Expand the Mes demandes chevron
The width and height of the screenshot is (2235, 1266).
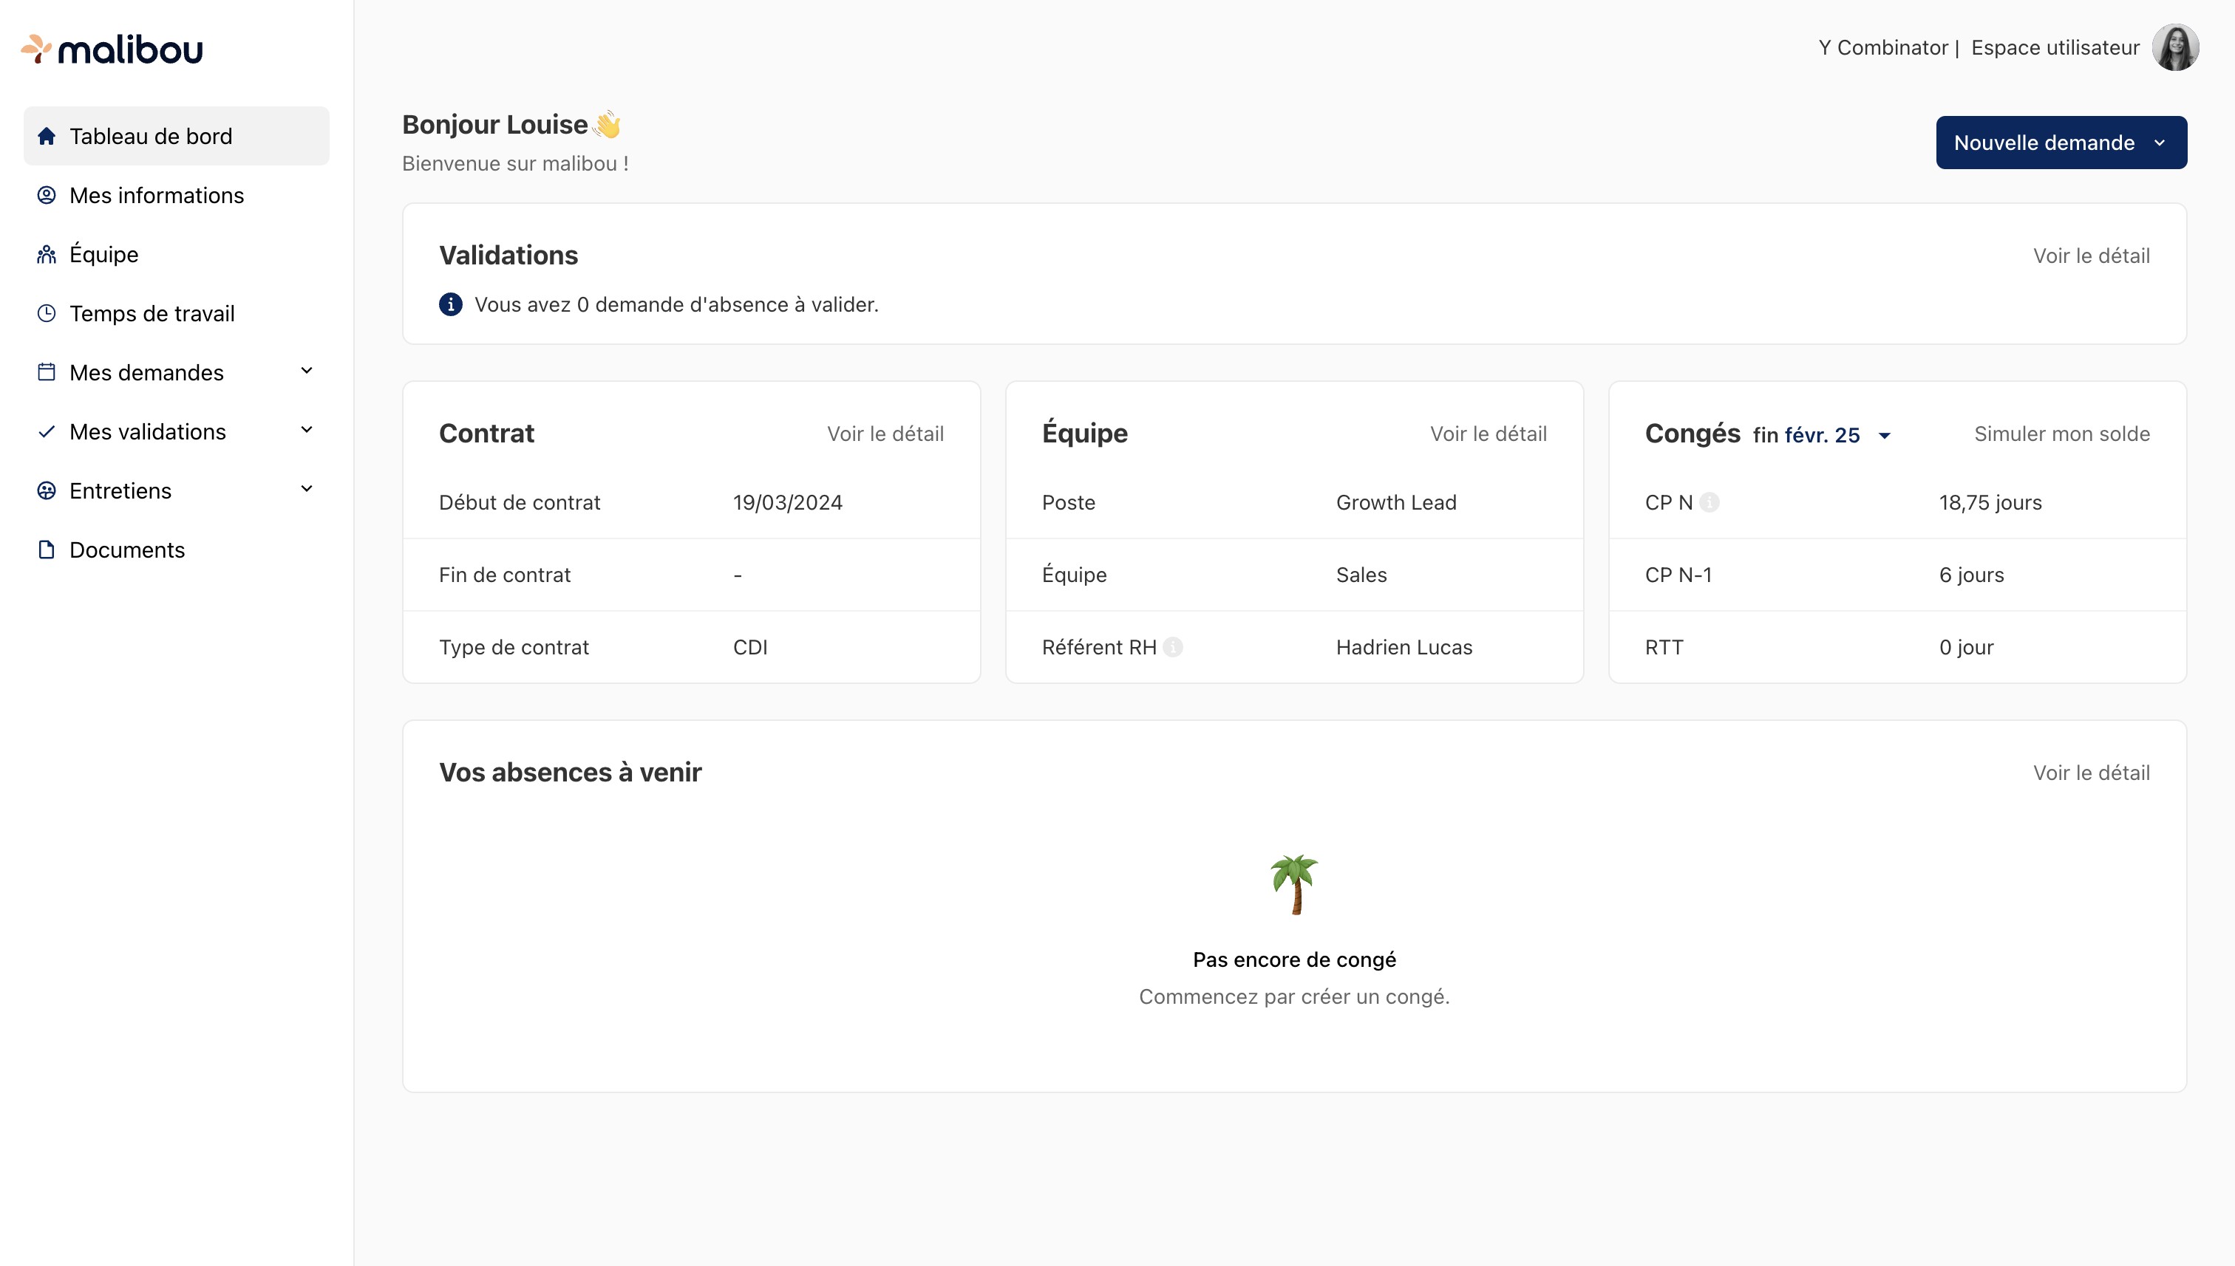(306, 372)
